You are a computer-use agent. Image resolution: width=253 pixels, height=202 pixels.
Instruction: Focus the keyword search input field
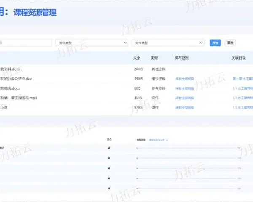25,43
